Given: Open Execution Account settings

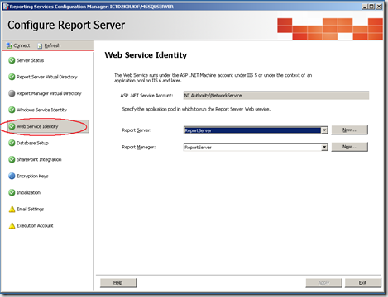Looking at the screenshot, I should 35,225.
